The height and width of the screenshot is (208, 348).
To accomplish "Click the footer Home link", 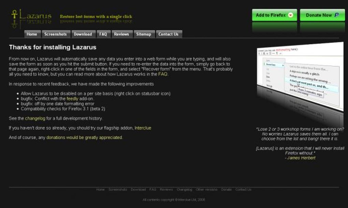I will coord(100,190).
